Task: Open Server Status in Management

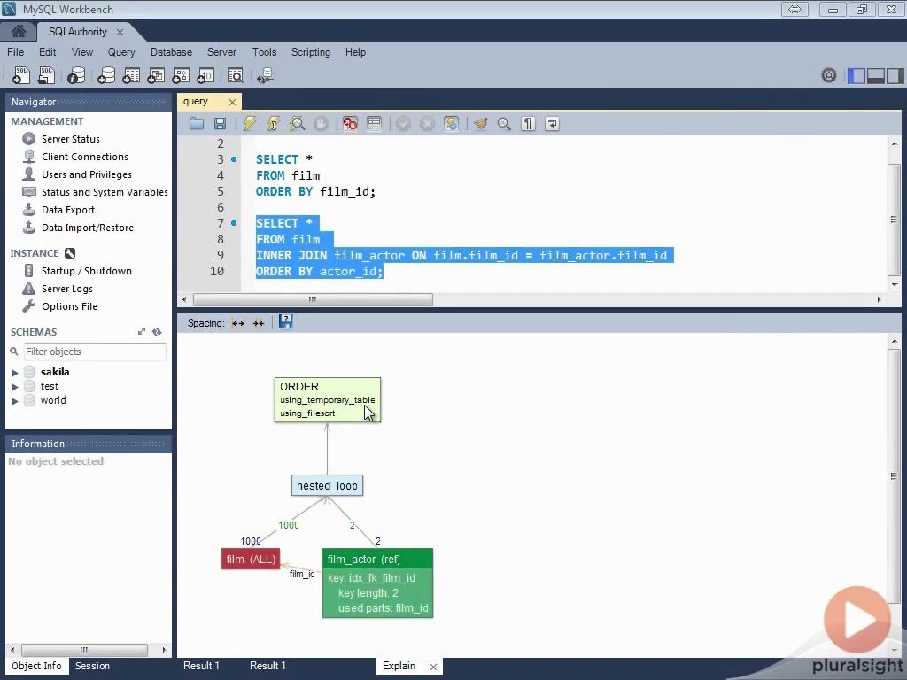Action: (70, 139)
